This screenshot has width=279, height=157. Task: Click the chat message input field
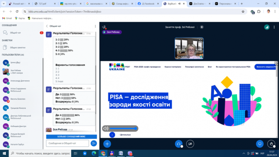[x=68, y=143]
